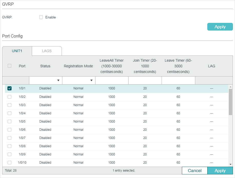This screenshot has height=178, width=235.
Task: Click the LeaveAll Timer input field
Action: pos(112,80)
